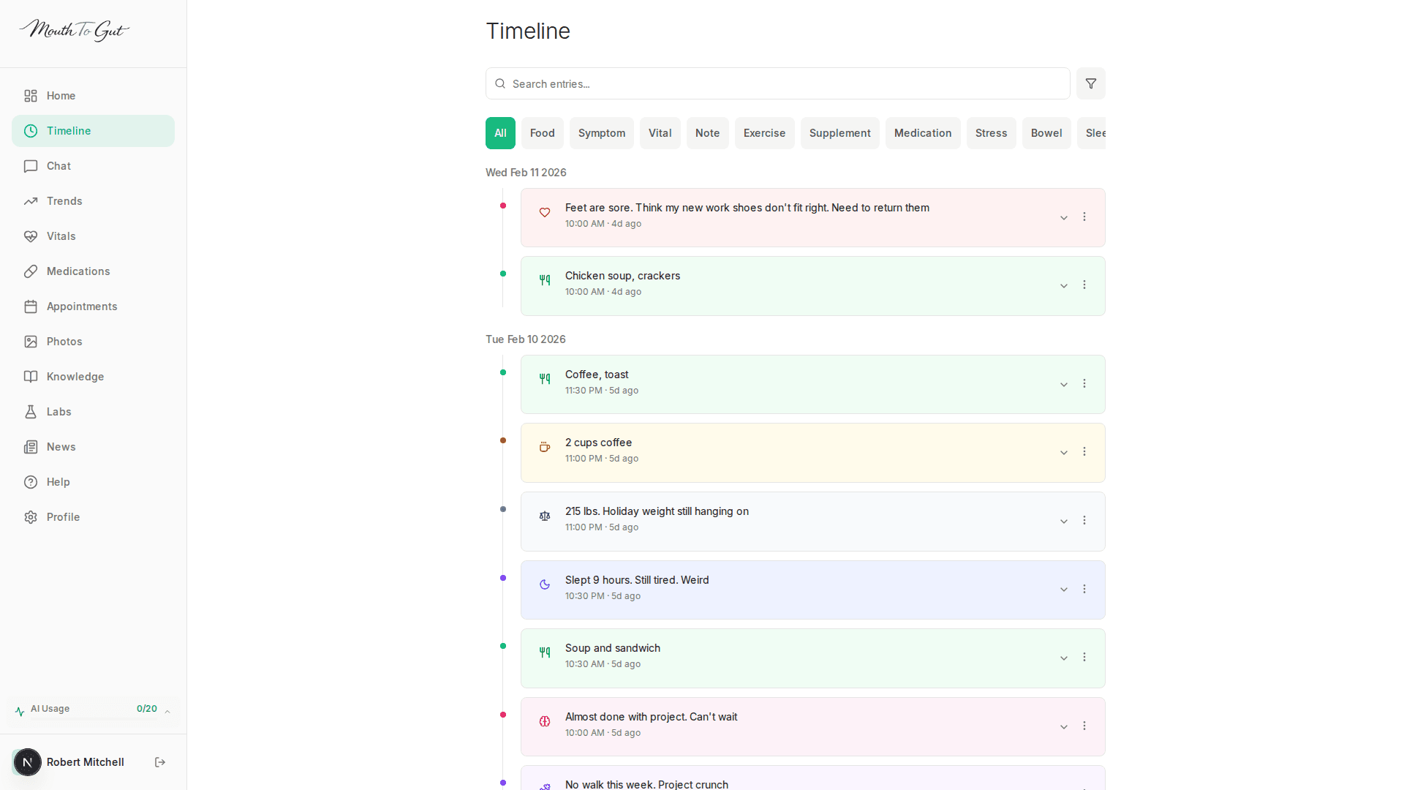This screenshot has width=1404, height=790.
Task: Toggle the Symptom category filter
Action: [601, 133]
